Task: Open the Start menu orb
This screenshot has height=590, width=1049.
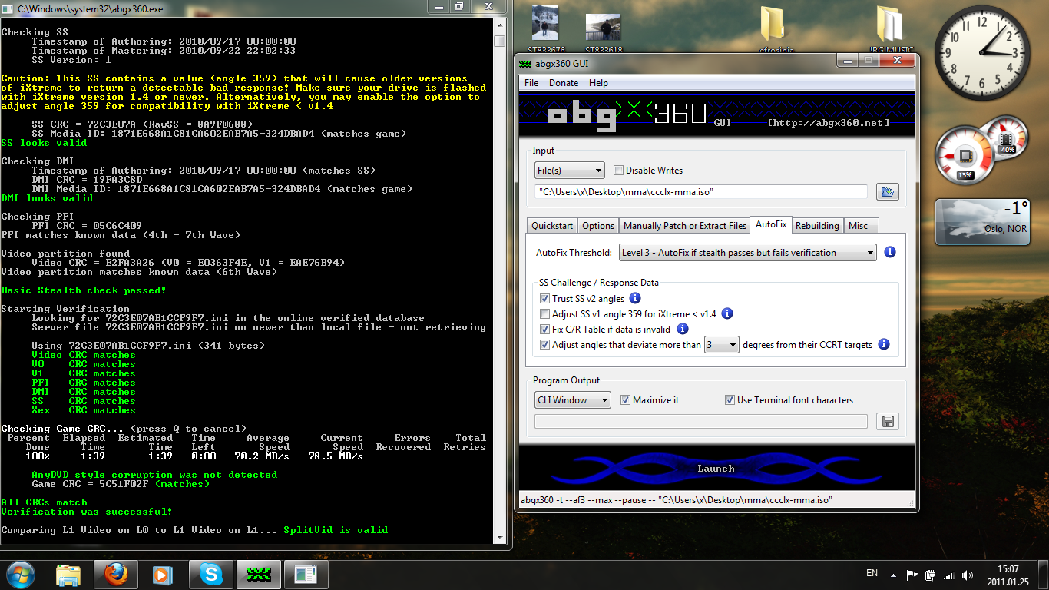Action: (20, 574)
